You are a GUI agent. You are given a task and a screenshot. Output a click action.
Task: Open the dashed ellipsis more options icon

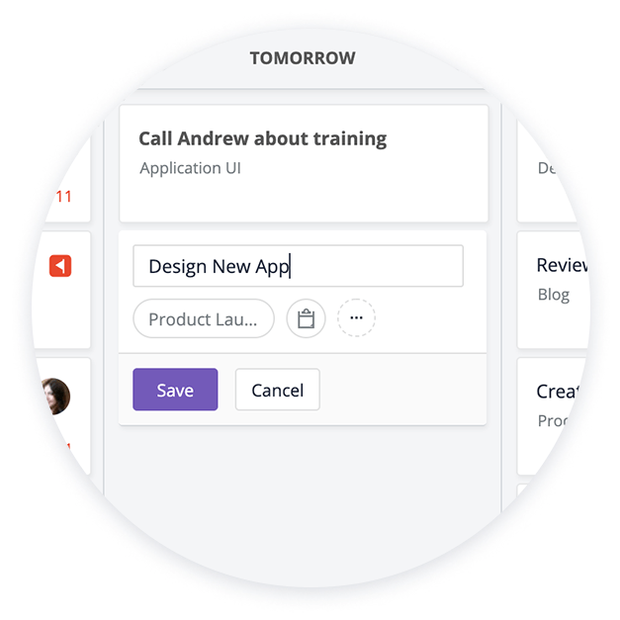[x=356, y=317]
